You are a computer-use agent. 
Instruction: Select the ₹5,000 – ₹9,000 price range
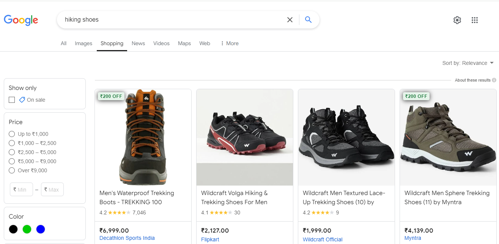point(12,161)
